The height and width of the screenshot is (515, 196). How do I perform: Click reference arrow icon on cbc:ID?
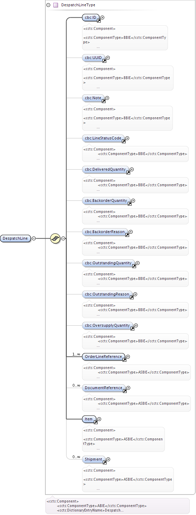(x=99, y=21)
